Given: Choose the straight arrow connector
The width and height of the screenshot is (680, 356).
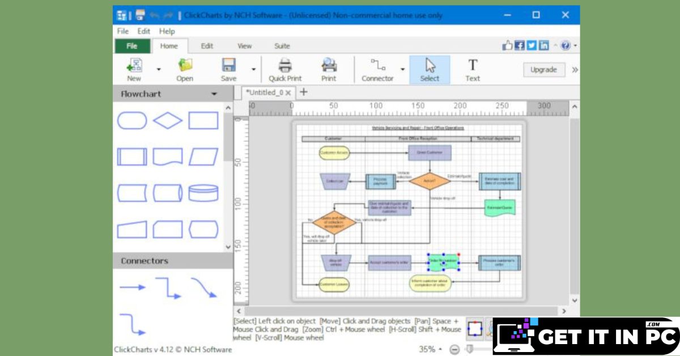Looking at the screenshot, I should [133, 287].
